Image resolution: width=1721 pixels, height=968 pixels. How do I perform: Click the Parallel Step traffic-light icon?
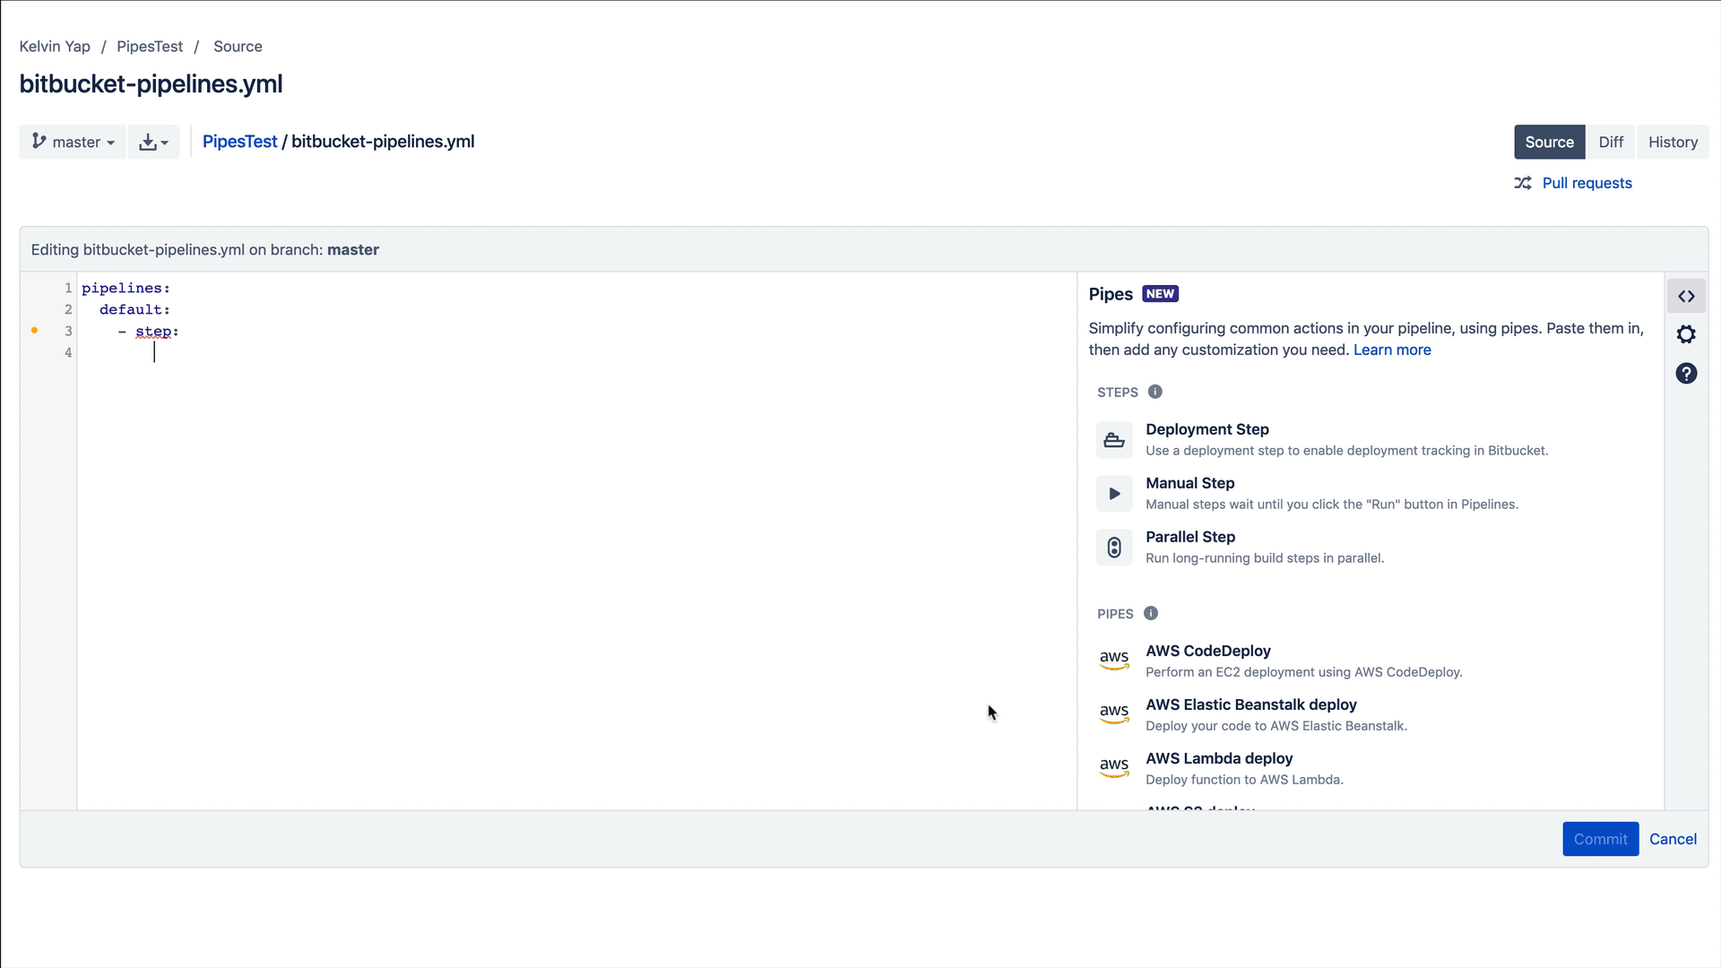pos(1114,548)
